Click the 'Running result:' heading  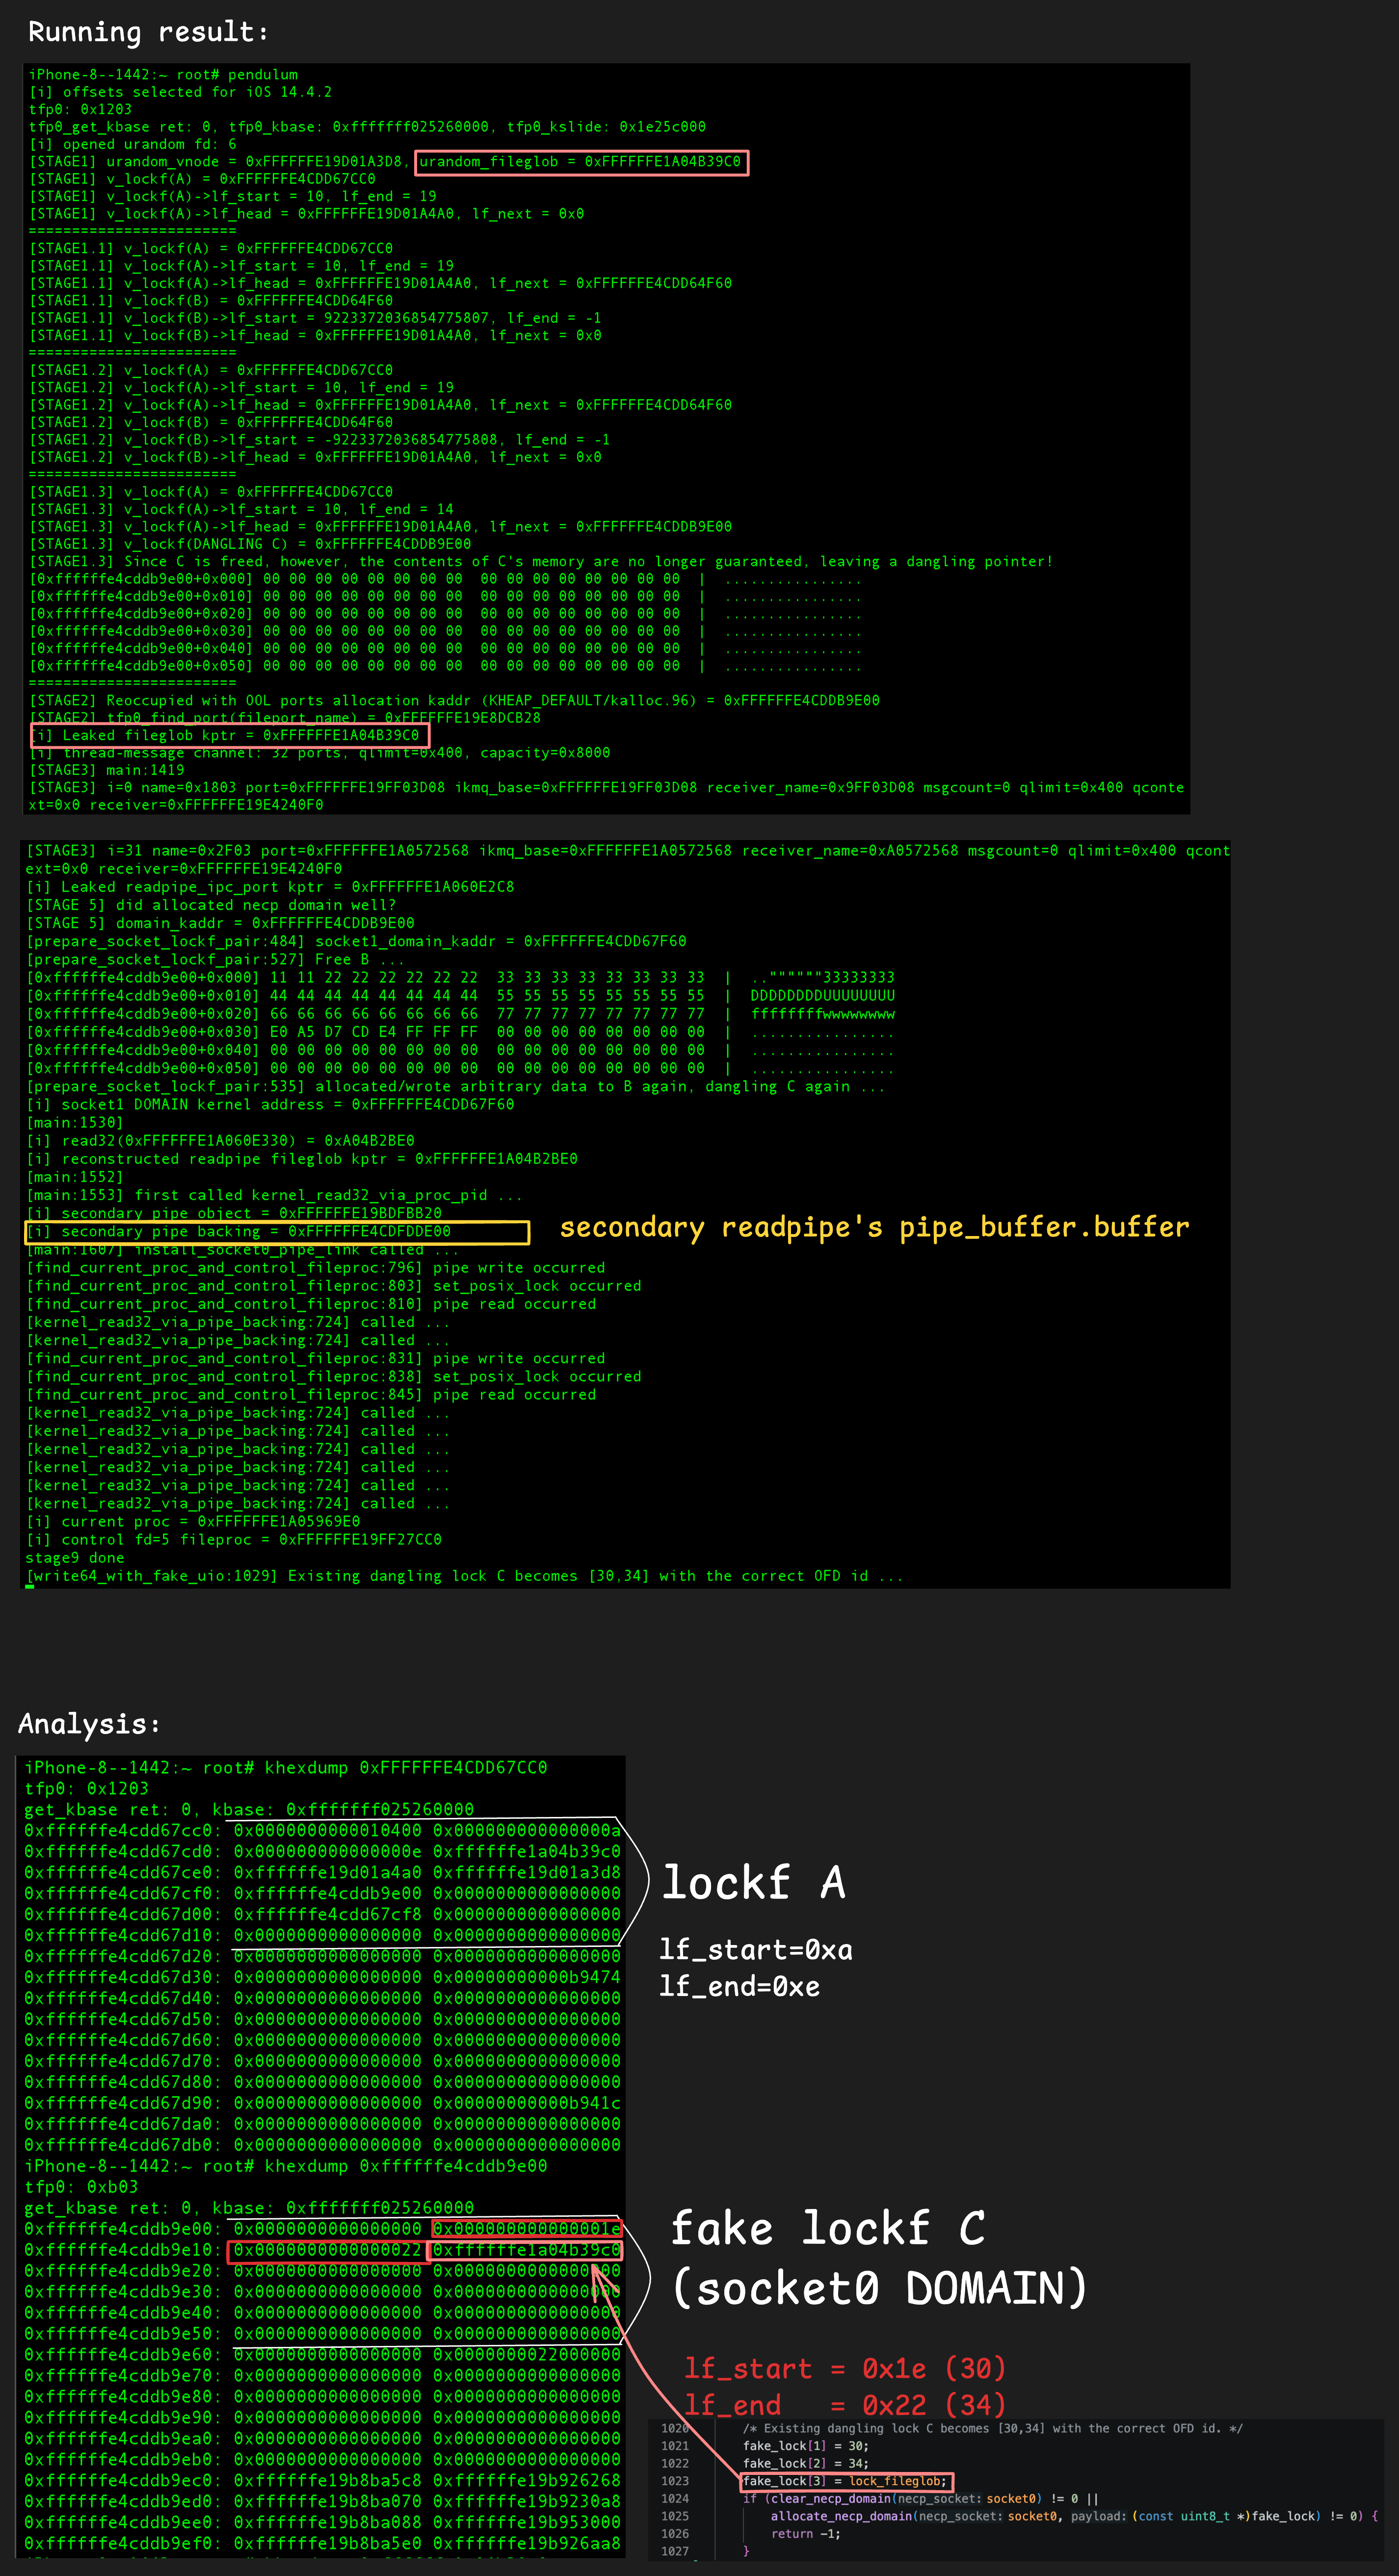(148, 32)
